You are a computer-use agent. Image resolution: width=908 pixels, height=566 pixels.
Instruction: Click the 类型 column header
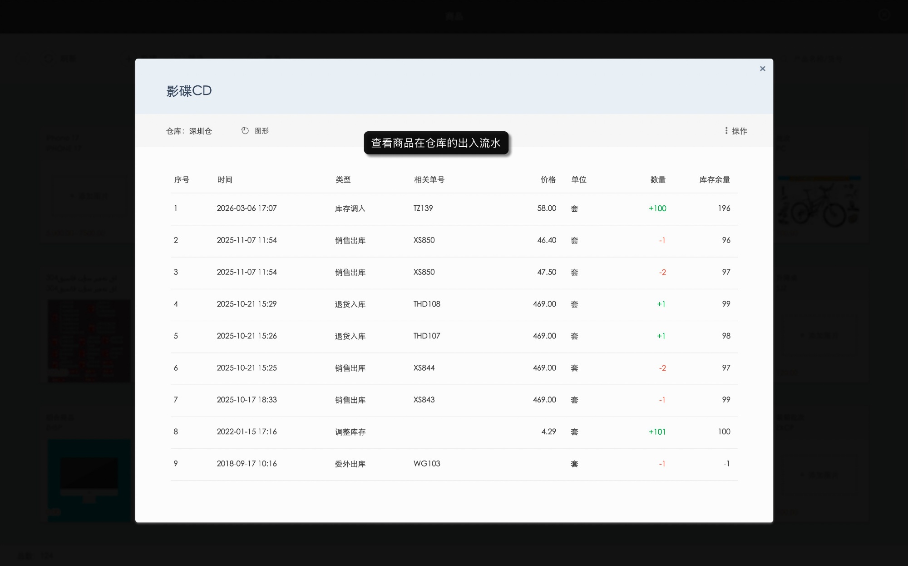point(343,179)
